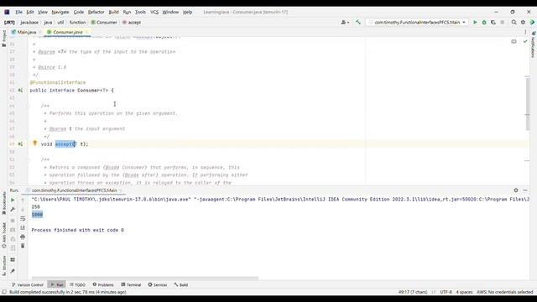Build project with hammer icon
The image size is (537, 302).
coord(358,23)
